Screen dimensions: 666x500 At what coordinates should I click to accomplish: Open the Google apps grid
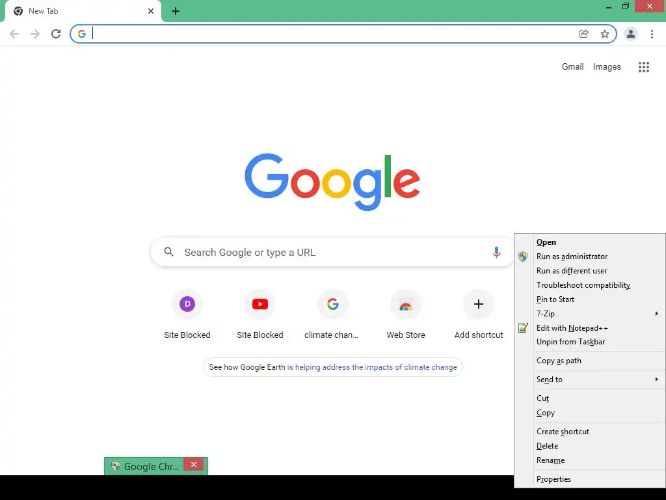pos(644,67)
